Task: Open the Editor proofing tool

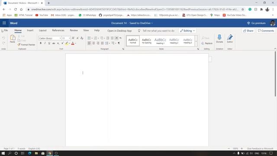Action: [230, 39]
